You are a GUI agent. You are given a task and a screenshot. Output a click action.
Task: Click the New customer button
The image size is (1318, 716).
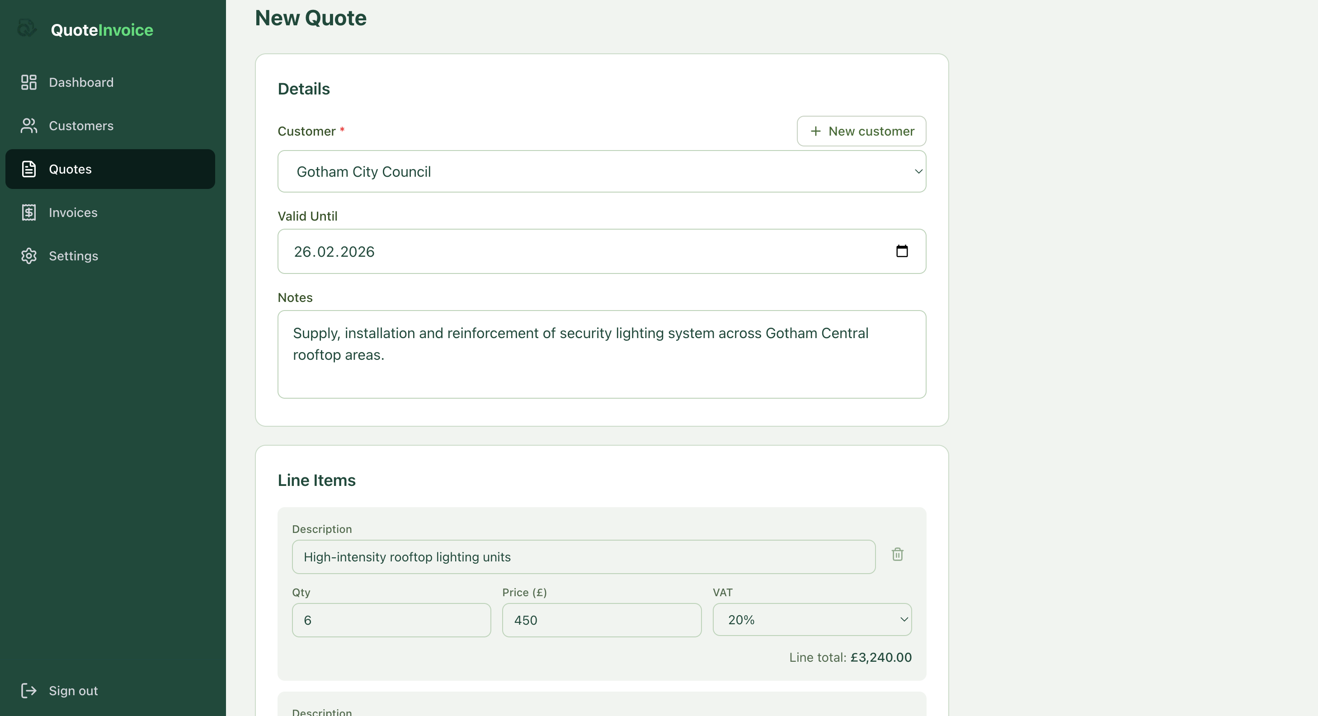click(x=861, y=131)
